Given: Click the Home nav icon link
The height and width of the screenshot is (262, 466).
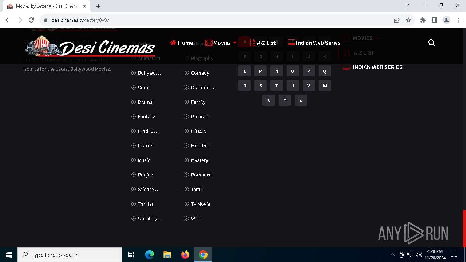Looking at the screenshot, I should pos(182,43).
